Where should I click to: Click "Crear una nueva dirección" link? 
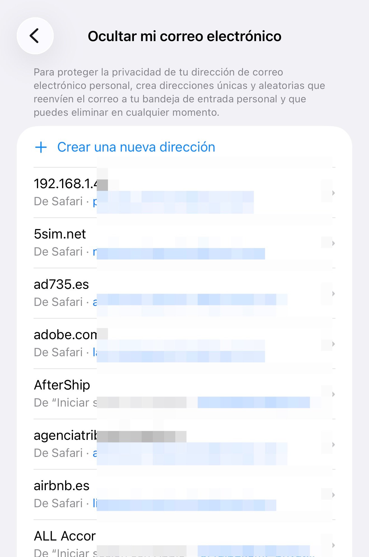tap(136, 147)
